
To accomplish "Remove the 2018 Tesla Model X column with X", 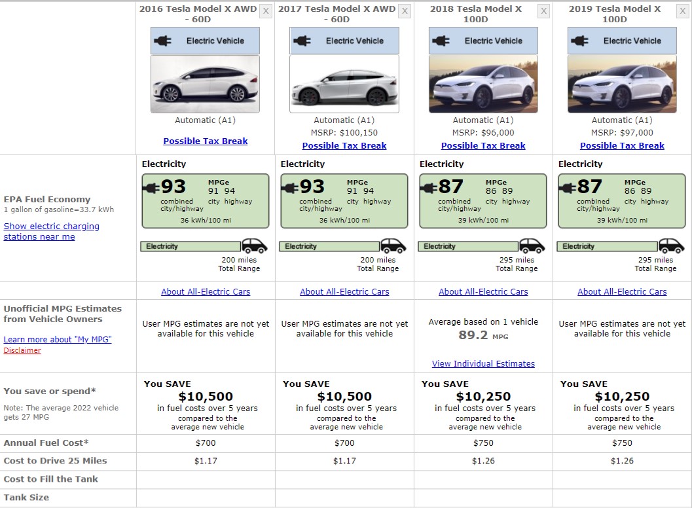I will [x=543, y=11].
